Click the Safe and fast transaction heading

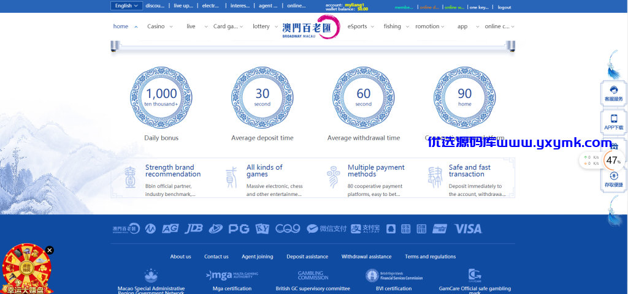(x=469, y=171)
